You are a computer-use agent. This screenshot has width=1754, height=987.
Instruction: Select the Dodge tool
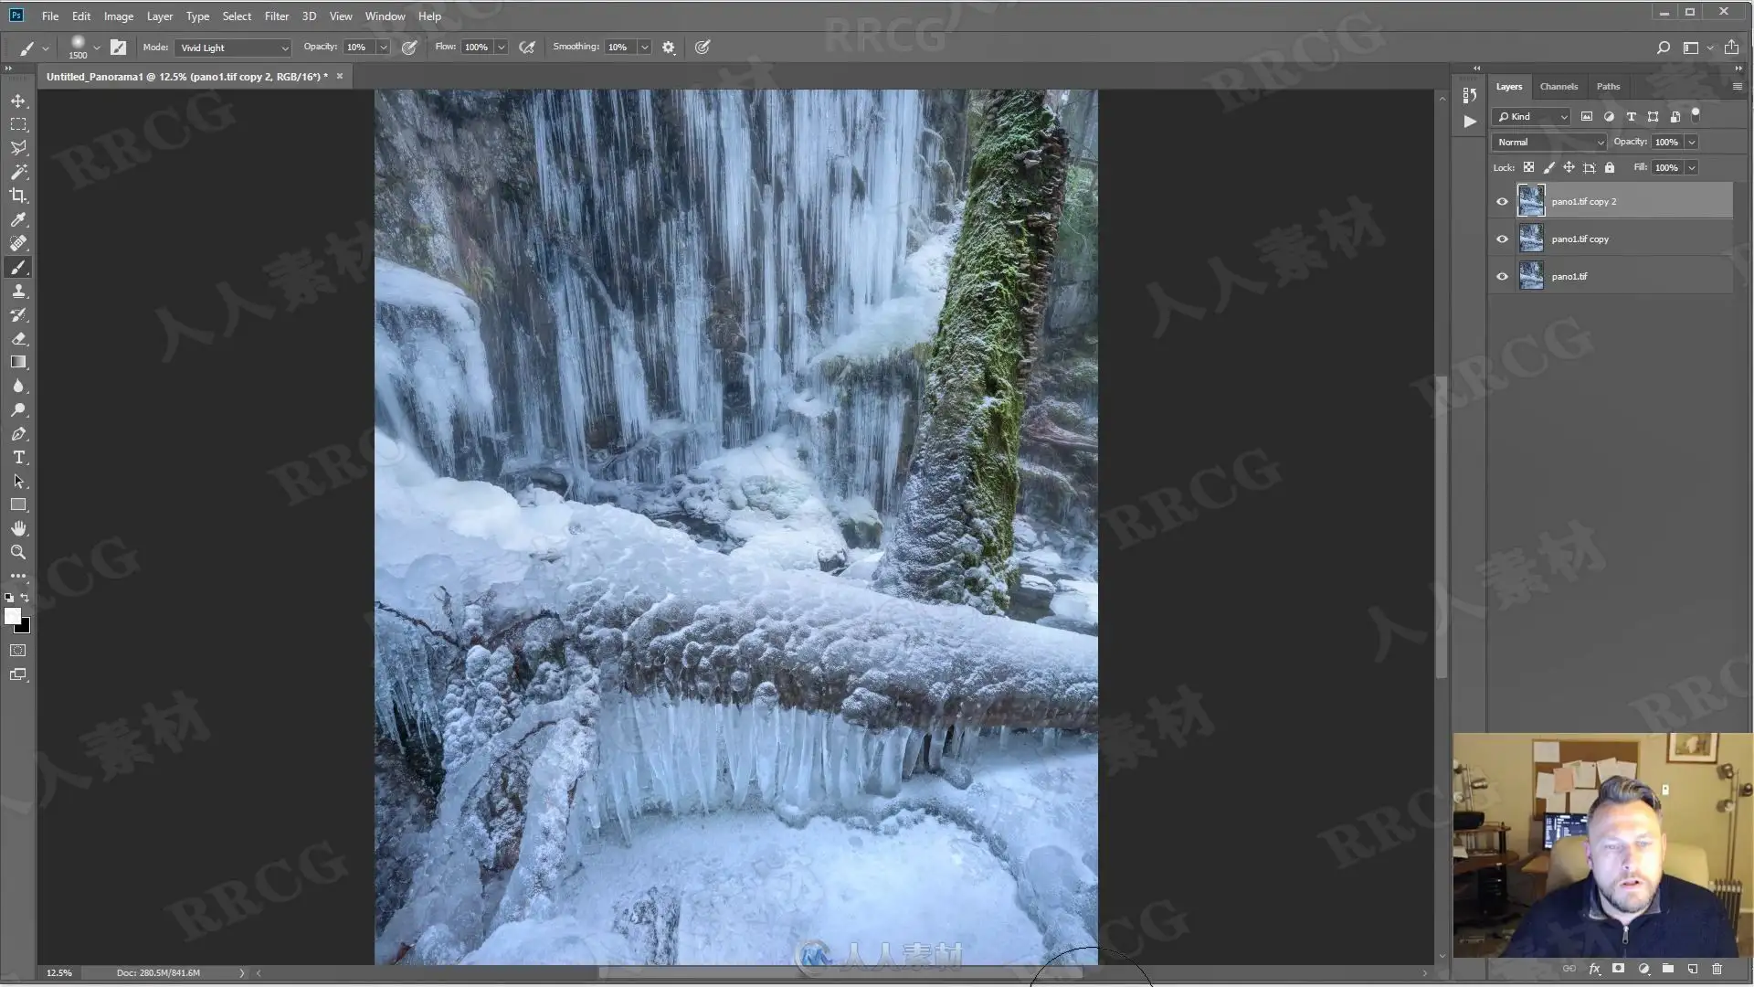18,409
